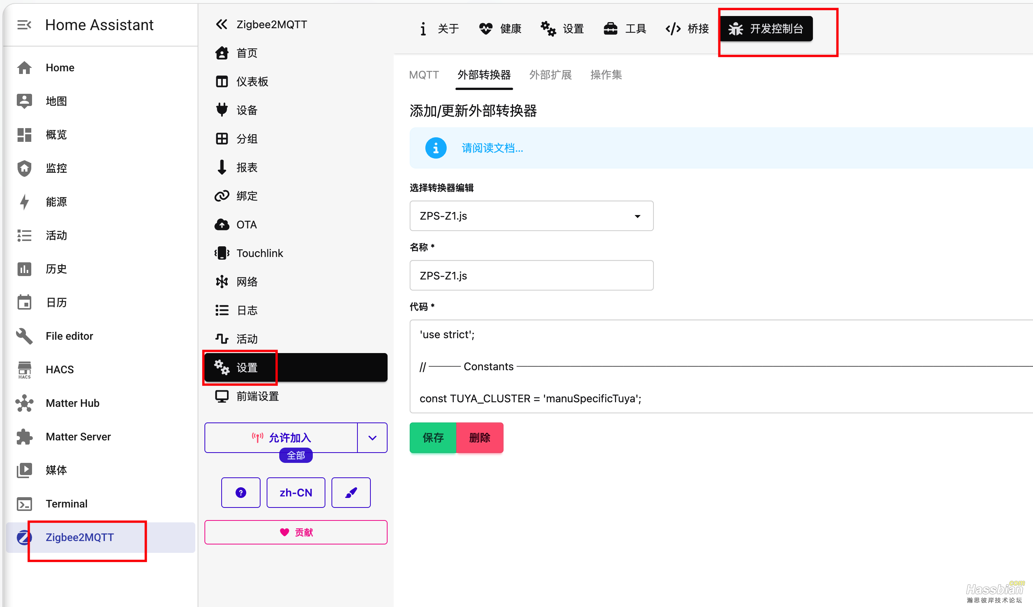Click the question mark help button
Viewport: 1033px width, 607px height.
coord(241,493)
